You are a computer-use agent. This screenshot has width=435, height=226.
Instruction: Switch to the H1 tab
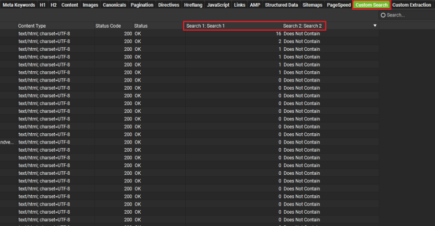(42, 5)
